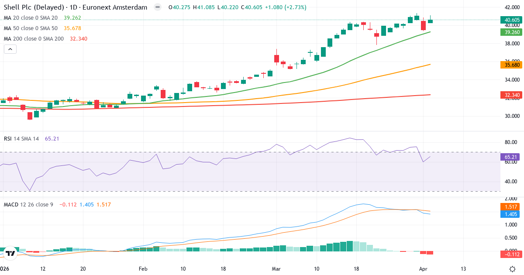Click the current price label 40.605
This screenshot has height=275, width=524.
(x=511, y=20)
